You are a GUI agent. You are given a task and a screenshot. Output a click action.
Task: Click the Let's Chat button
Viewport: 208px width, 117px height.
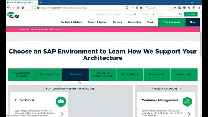click(x=190, y=14)
